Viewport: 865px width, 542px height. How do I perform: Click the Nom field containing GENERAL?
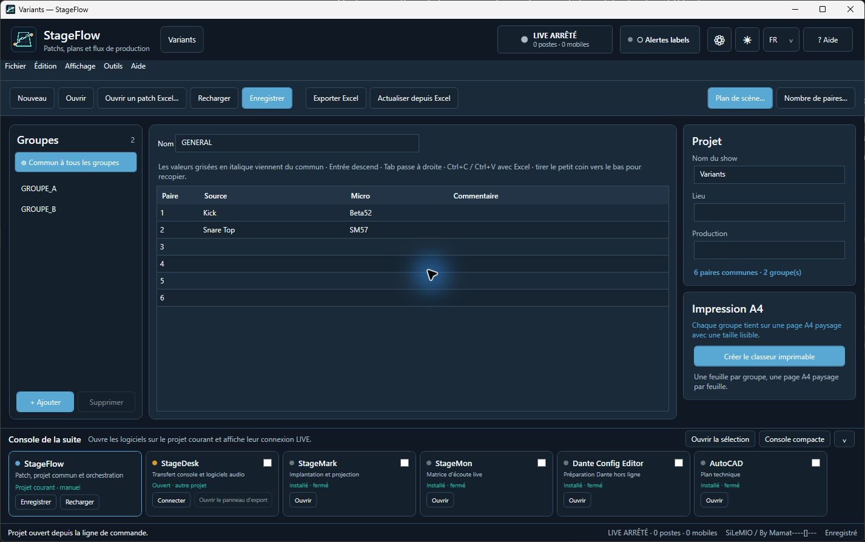point(297,143)
